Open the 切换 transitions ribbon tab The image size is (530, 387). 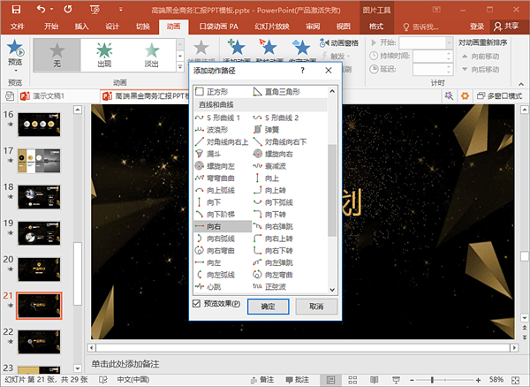(142, 27)
